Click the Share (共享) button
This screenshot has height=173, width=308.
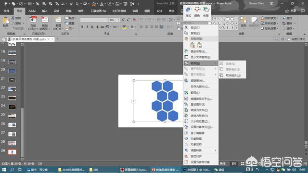(x=291, y=11)
